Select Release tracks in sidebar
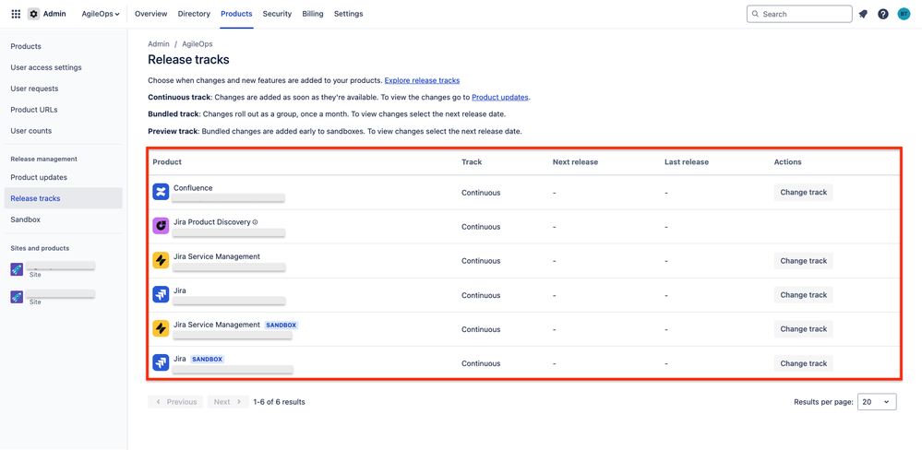The image size is (922, 450). (x=64, y=198)
